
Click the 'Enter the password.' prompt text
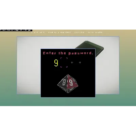tap(68, 53)
